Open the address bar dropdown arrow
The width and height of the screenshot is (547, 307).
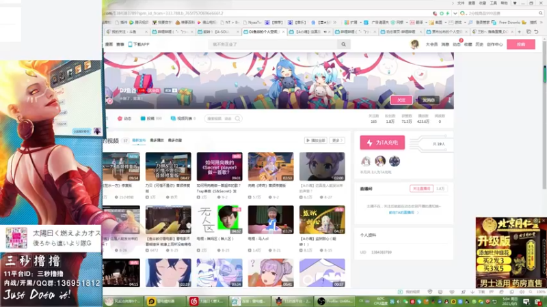pos(455,13)
